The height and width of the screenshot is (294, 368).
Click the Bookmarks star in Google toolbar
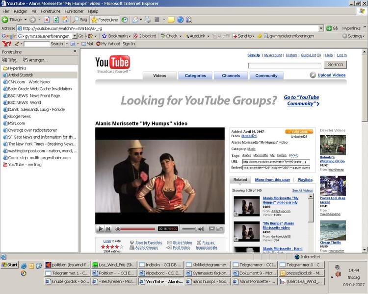(104, 36)
